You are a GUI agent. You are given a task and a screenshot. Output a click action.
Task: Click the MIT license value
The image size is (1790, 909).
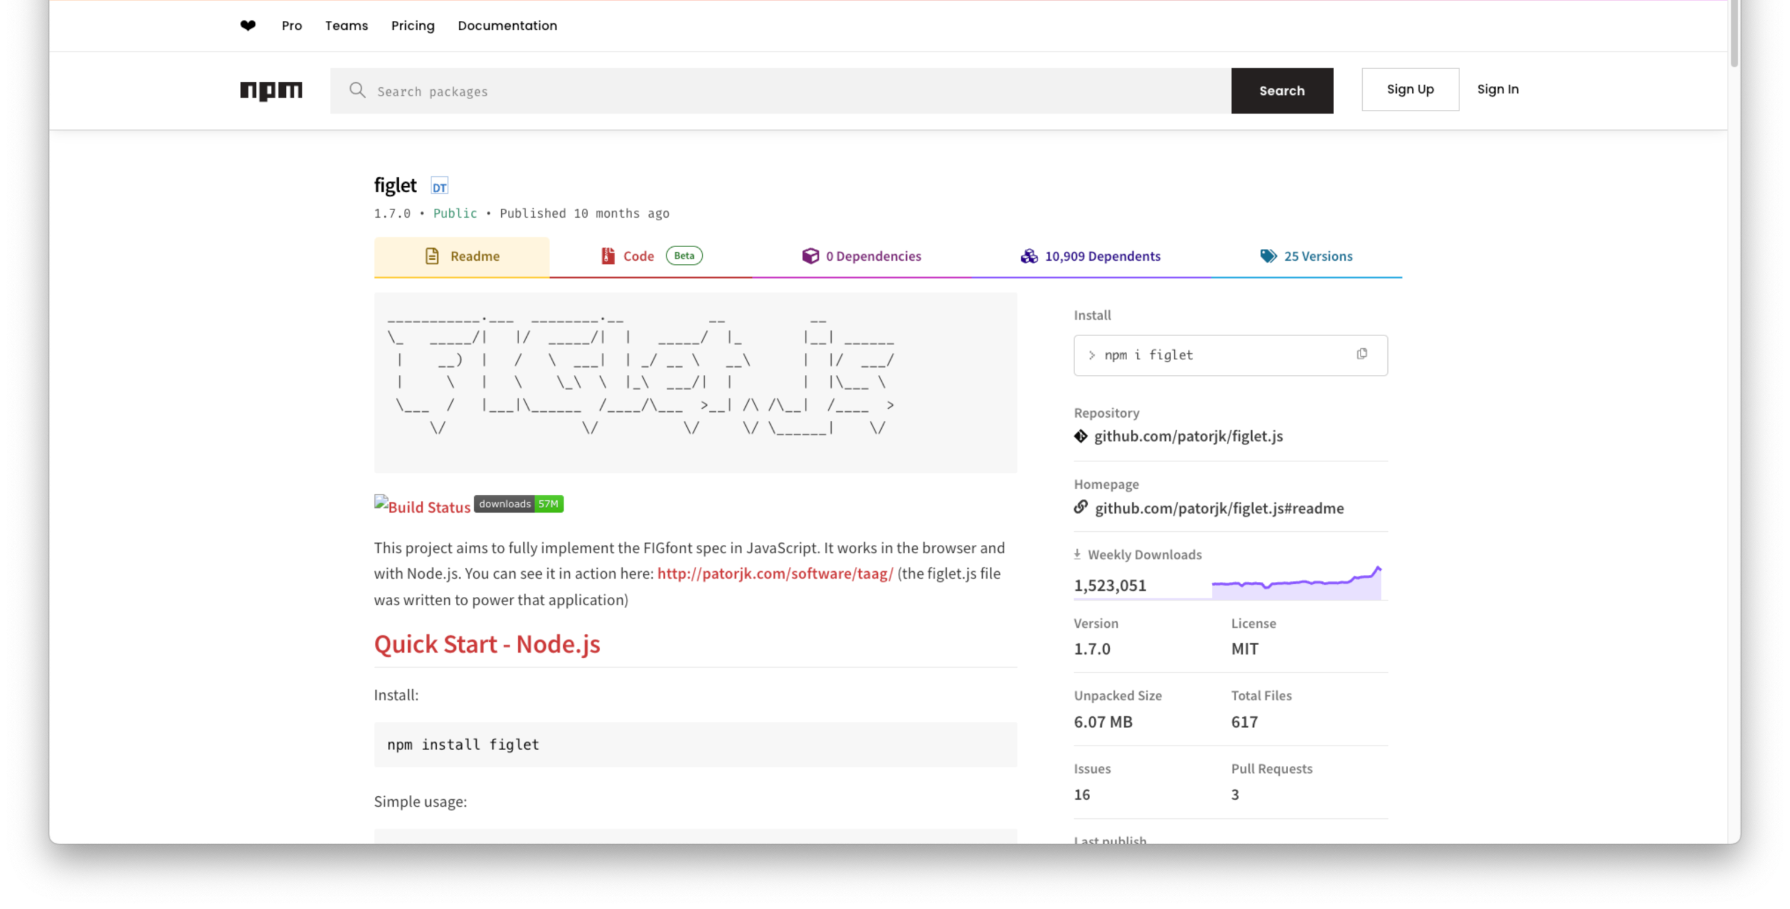[1245, 649]
